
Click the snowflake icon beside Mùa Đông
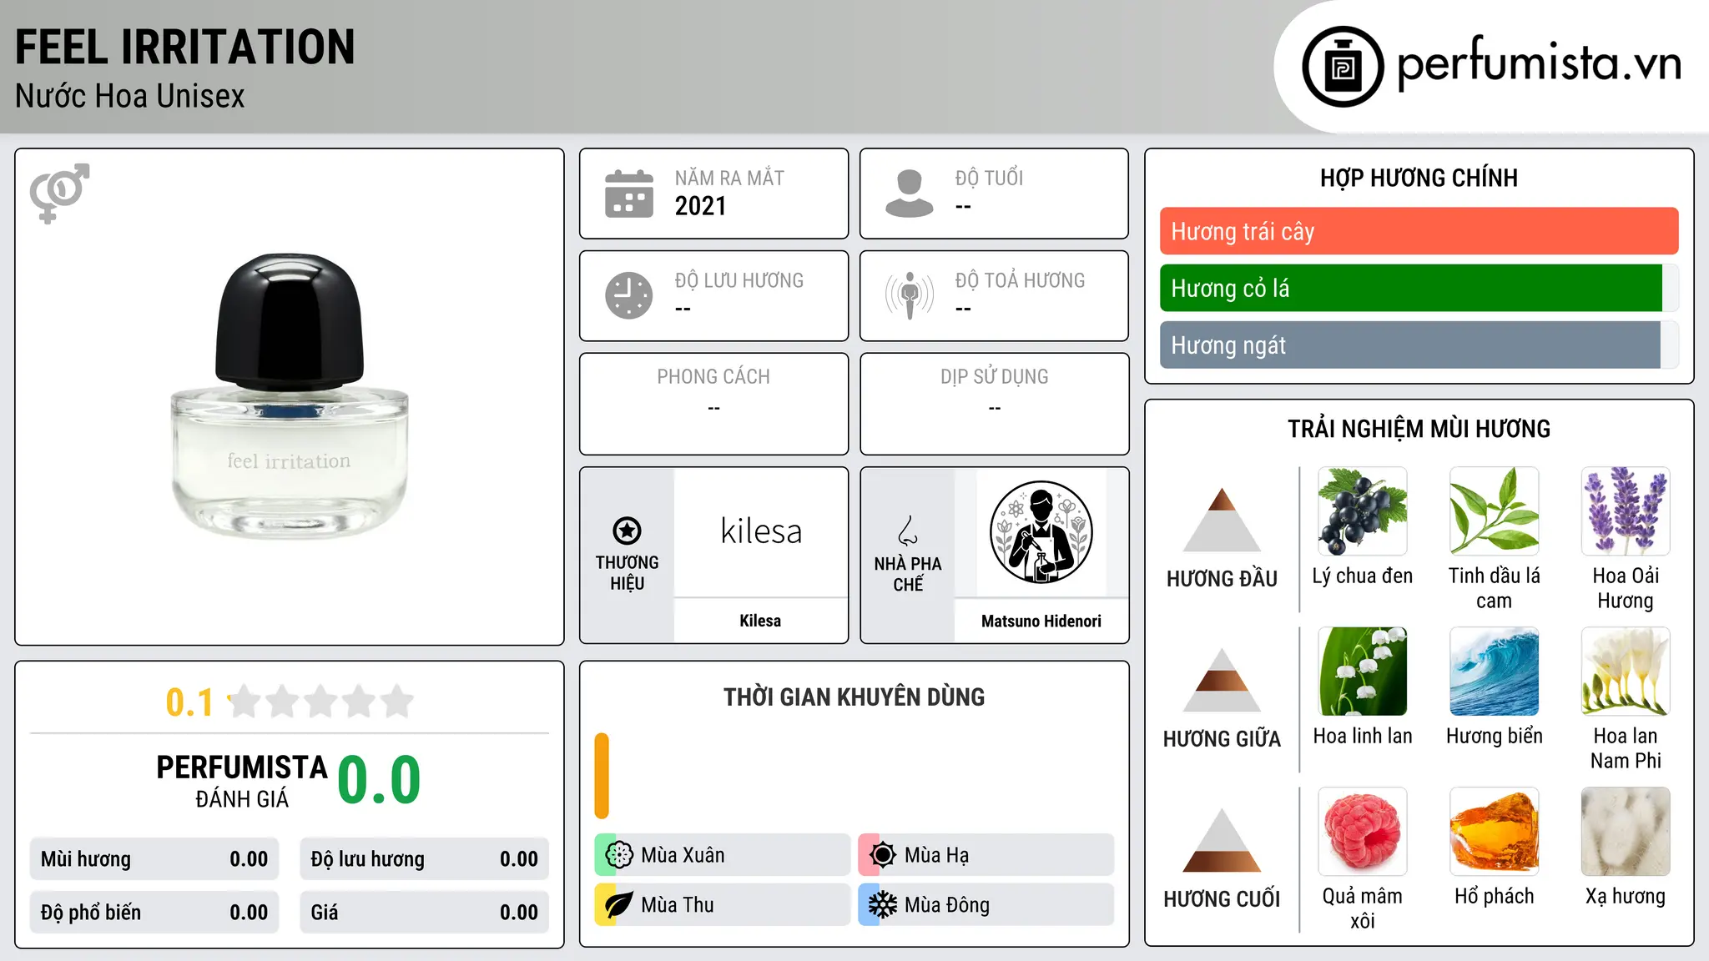click(882, 905)
